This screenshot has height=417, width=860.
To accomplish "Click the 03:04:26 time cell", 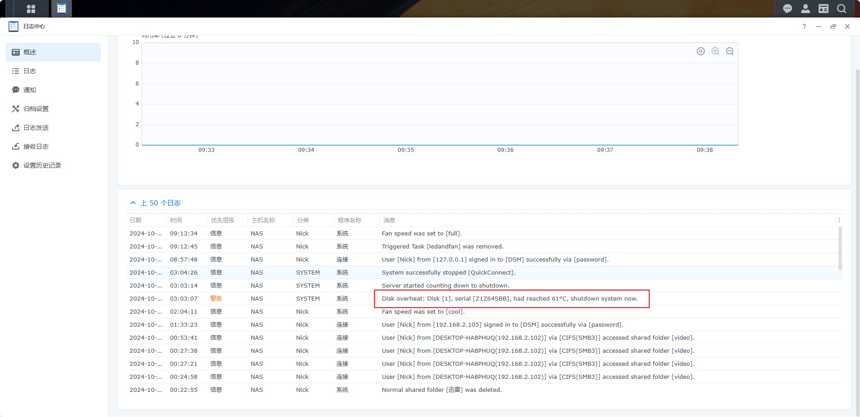I will pos(184,273).
